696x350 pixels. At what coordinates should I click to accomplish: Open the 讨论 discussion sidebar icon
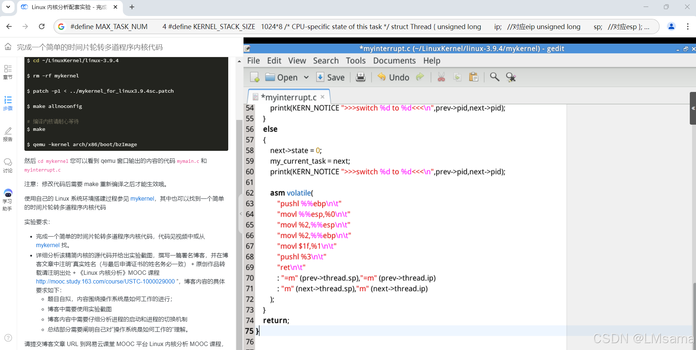pyautogui.click(x=8, y=165)
